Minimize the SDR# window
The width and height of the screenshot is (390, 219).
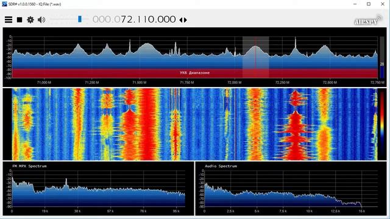[355, 4]
